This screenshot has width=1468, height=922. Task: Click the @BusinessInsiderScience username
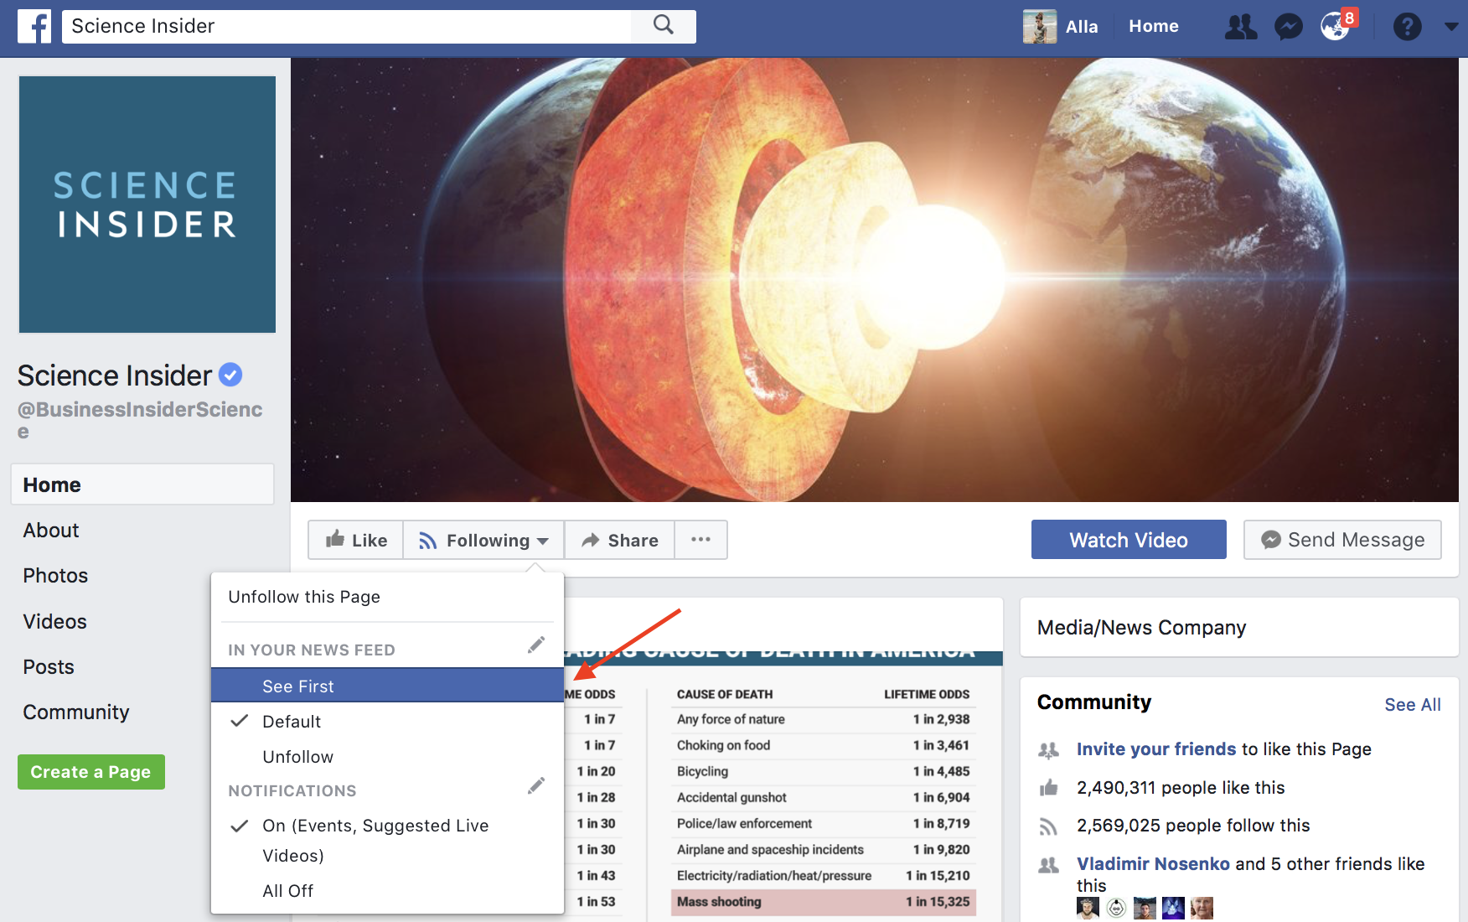pyautogui.click(x=140, y=420)
